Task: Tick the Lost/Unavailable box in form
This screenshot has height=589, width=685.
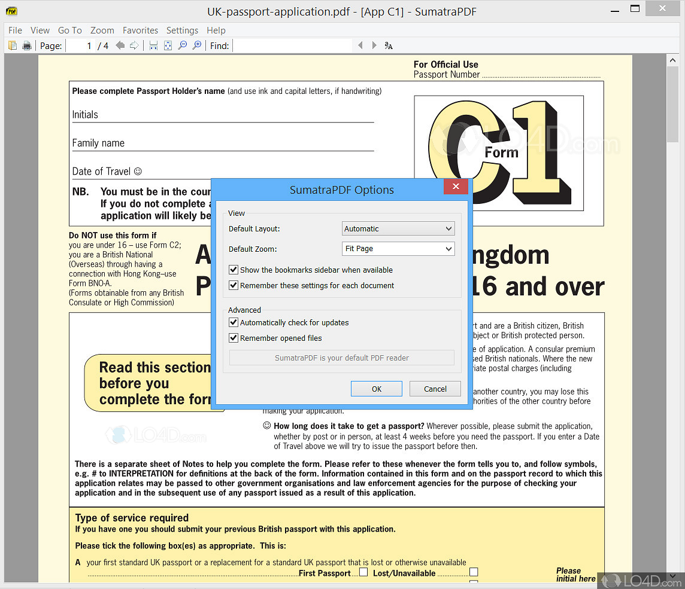Action: [x=474, y=572]
